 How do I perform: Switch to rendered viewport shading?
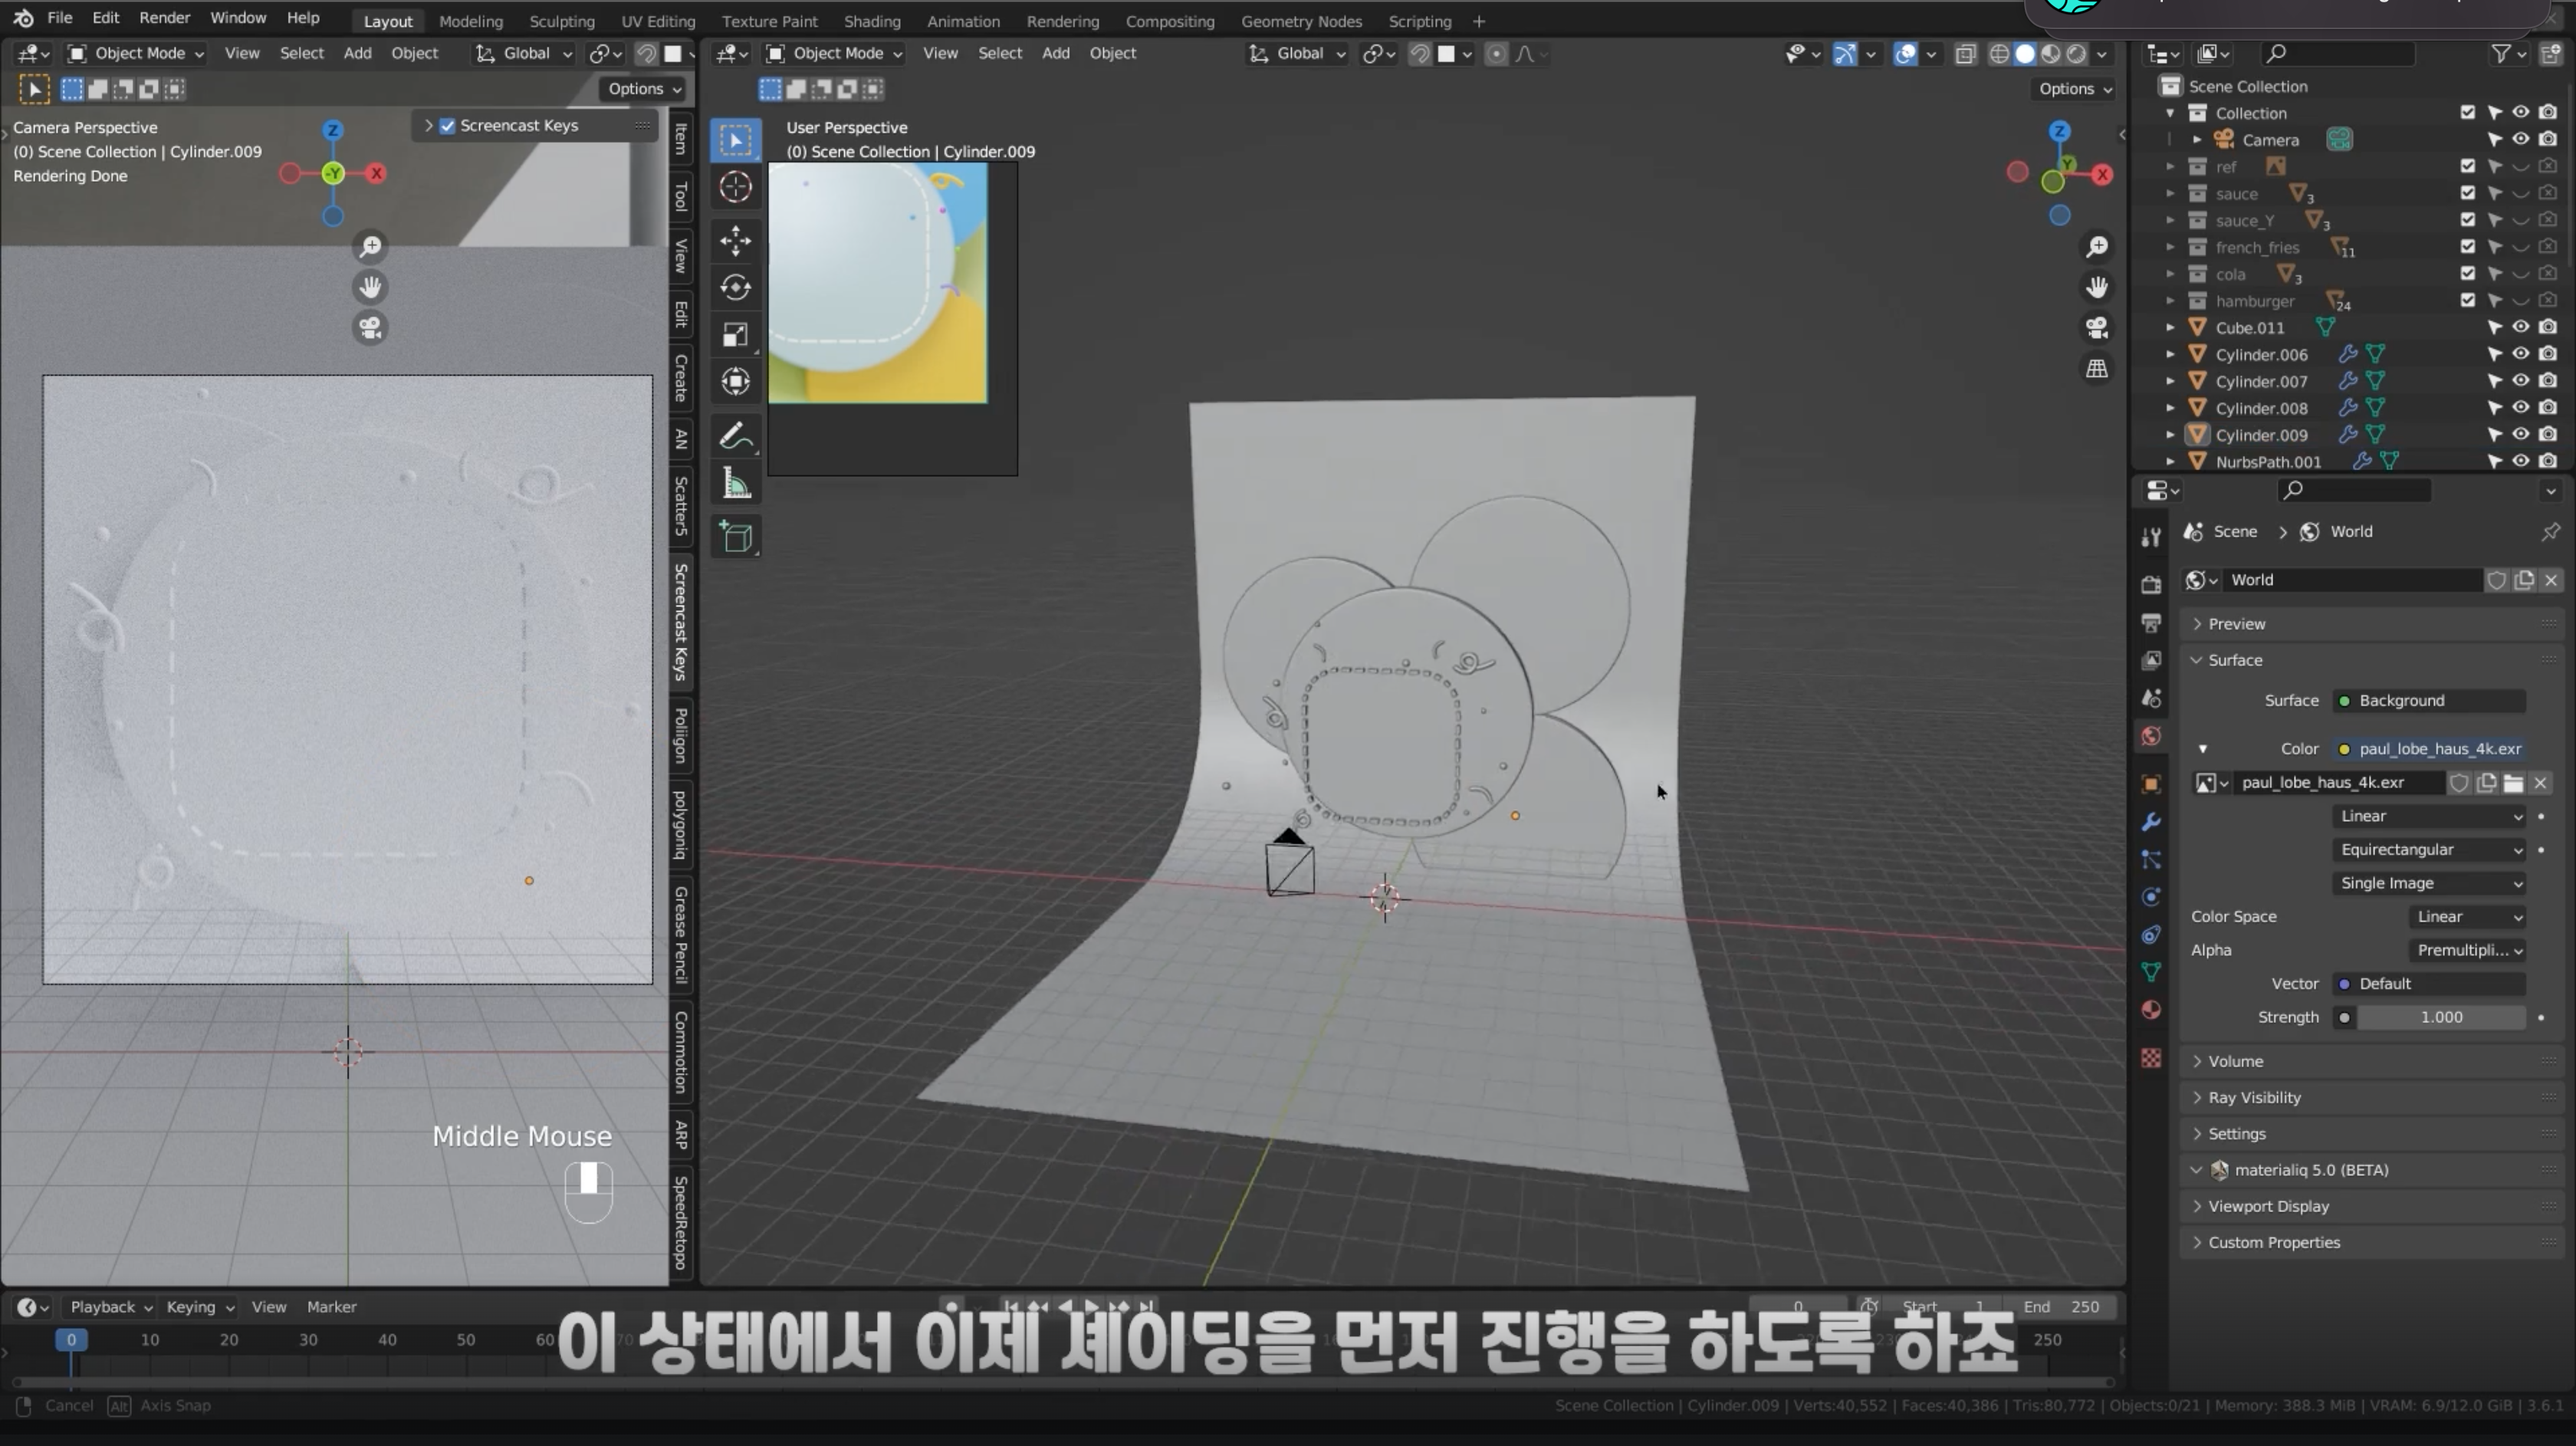coord(2077,54)
